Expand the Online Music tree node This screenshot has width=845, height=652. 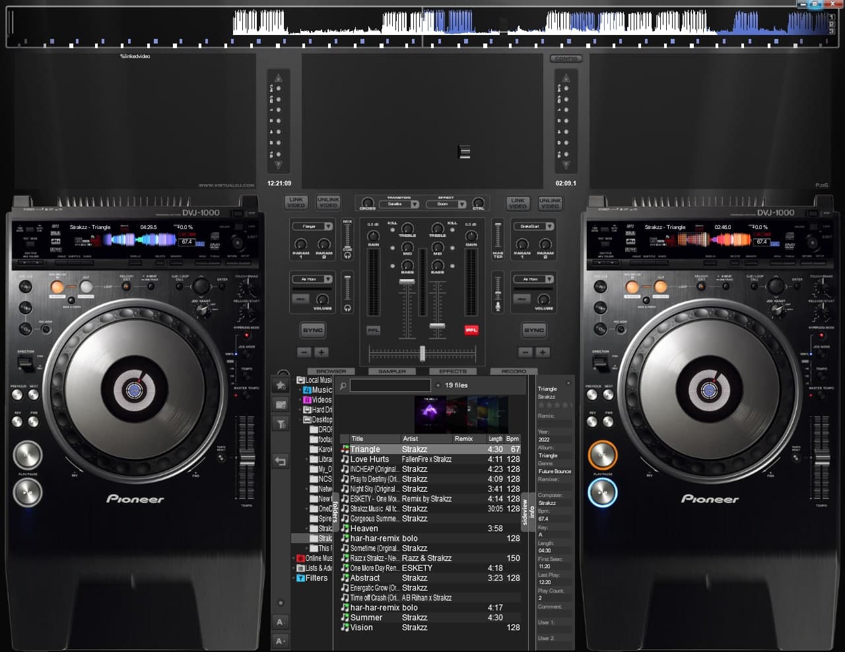[294, 558]
